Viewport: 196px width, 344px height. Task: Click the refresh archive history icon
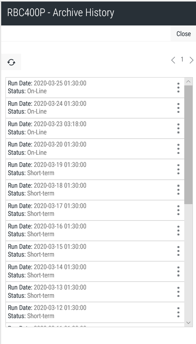pyautogui.click(x=11, y=62)
